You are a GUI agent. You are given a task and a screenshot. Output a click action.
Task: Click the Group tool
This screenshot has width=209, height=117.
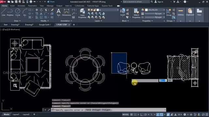pyautogui.click(x=169, y=12)
